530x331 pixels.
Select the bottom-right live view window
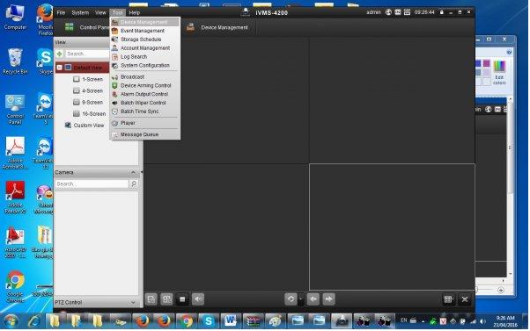[x=392, y=227]
